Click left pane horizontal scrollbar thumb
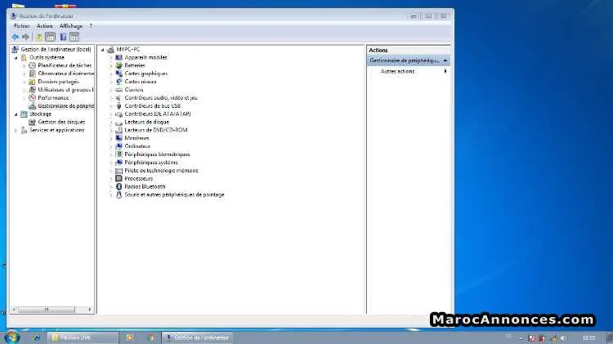This screenshot has height=344, width=613. tap(47, 310)
